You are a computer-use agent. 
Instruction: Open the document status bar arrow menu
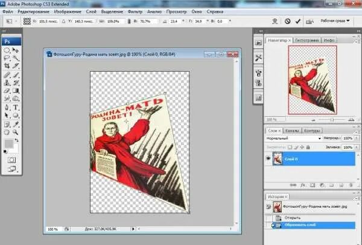pos(133,229)
